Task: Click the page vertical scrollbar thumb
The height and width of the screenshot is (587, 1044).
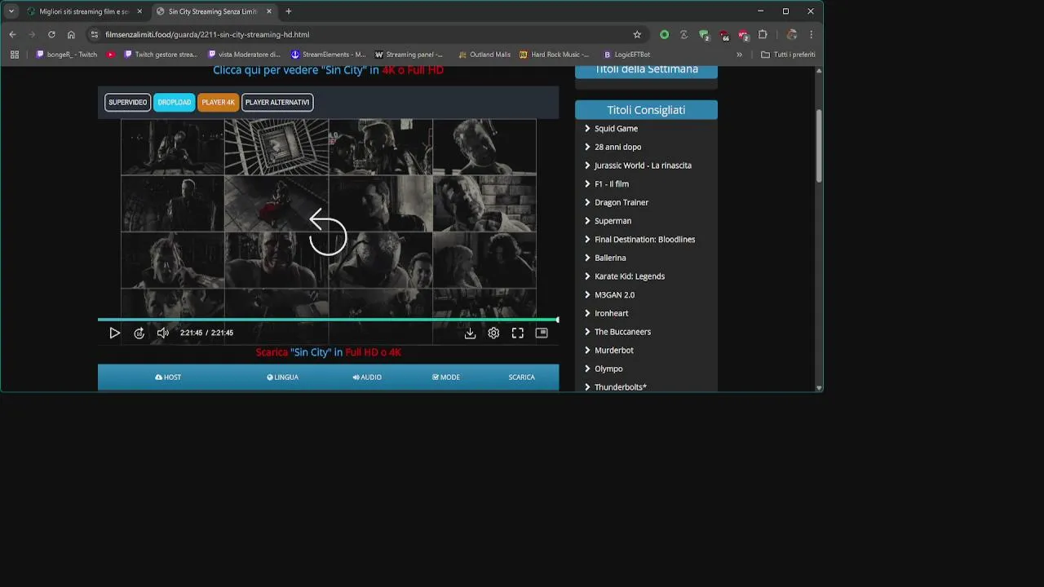Action: (x=819, y=145)
